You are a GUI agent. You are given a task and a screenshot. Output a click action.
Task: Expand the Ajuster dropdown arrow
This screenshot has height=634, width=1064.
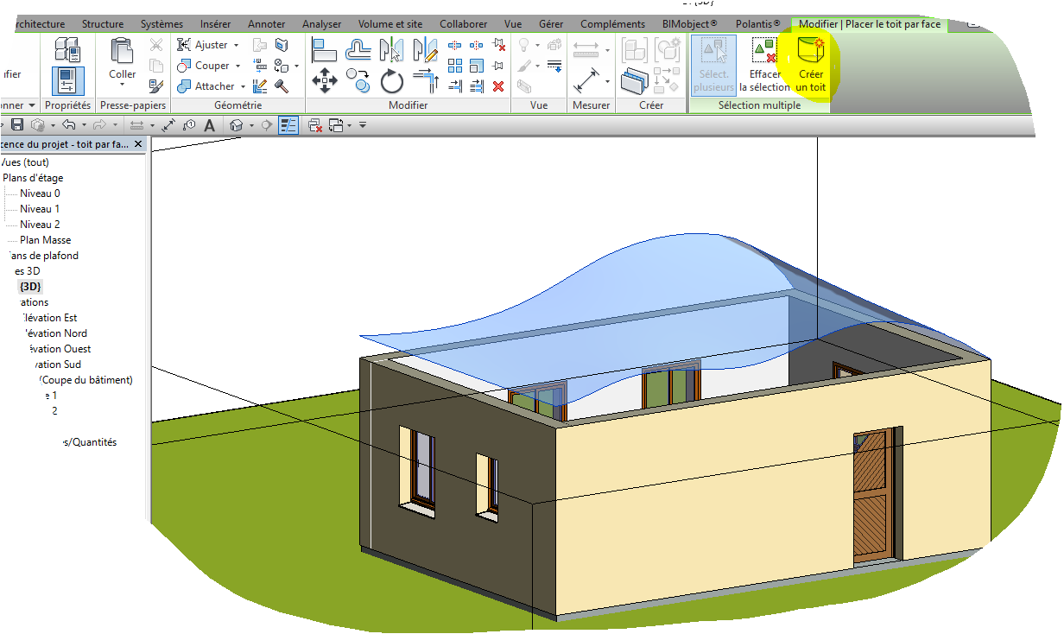[x=237, y=45]
